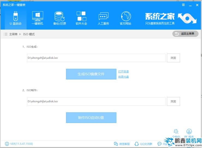
Task: Open 人工服务 manual support chat
Action: (103, 18)
